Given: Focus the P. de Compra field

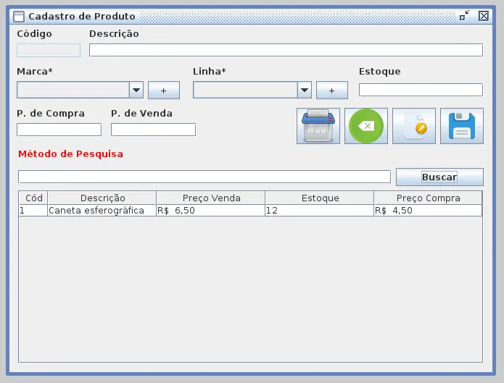Looking at the screenshot, I should click(59, 130).
